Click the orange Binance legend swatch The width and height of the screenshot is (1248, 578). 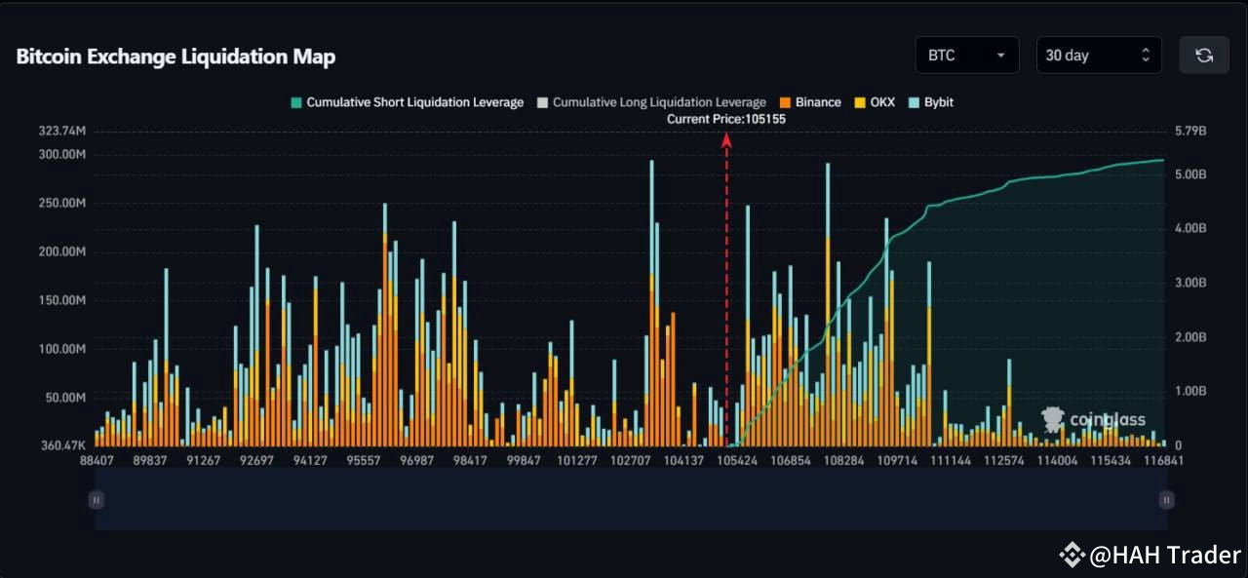784,102
